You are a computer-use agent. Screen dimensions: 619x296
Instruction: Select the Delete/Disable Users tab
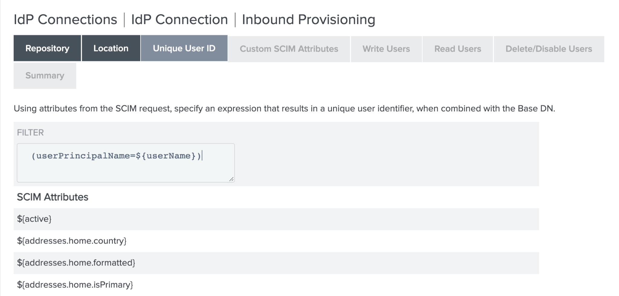(x=549, y=49)
